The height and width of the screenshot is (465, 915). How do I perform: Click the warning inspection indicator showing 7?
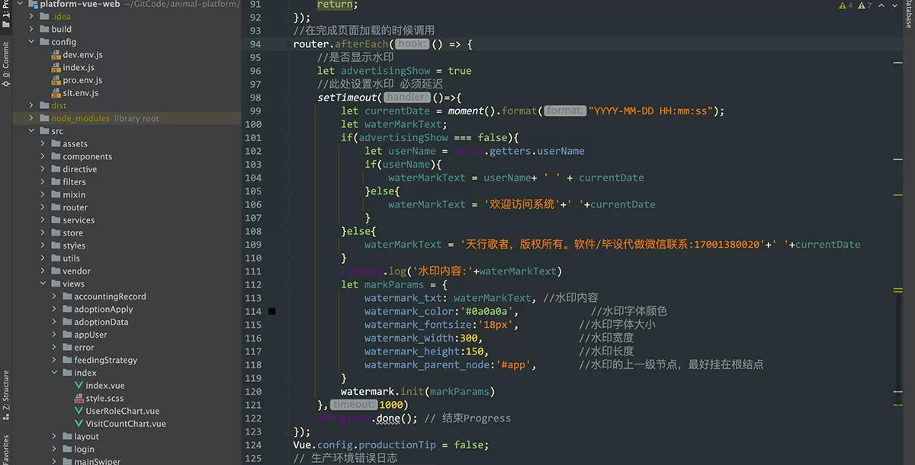tap(865, 5)
